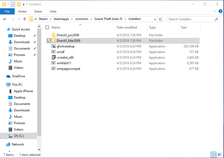Click the This PC computer icon
Viewport: 224px width, 158px height.
[8, 85]
